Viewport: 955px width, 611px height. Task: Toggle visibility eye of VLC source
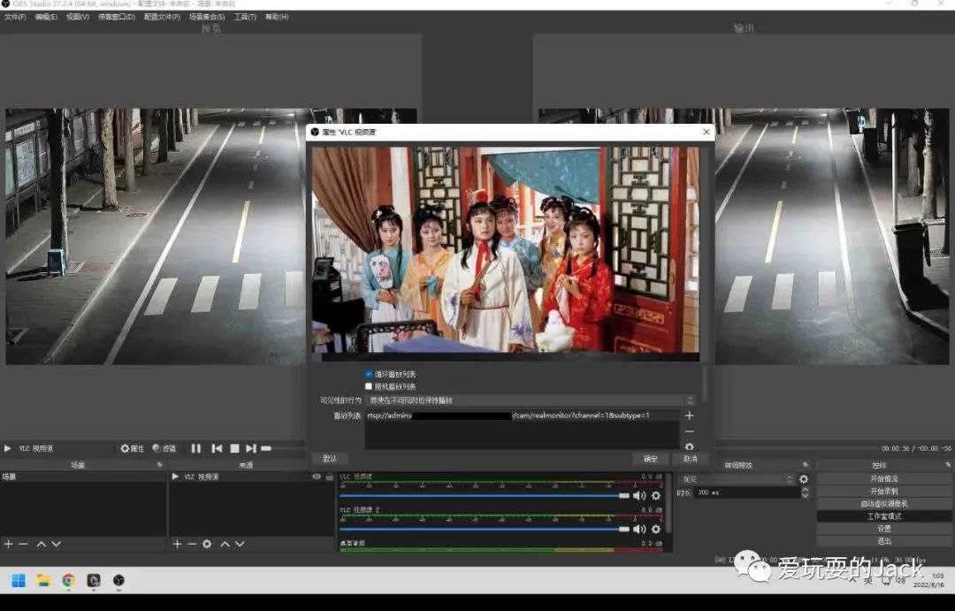[x=317, y=477]
